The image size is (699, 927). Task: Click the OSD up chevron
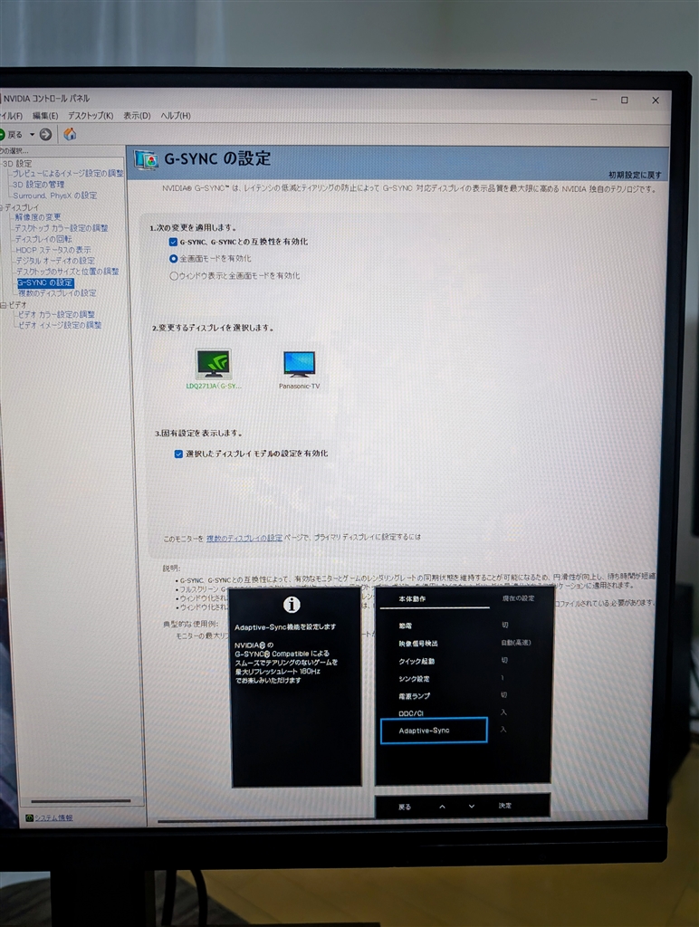pyautogui.click(x=442, y=807)
